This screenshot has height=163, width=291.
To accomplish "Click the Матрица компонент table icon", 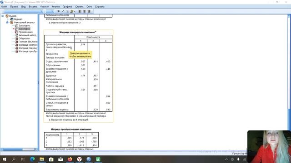I will (x=16, y=45).
